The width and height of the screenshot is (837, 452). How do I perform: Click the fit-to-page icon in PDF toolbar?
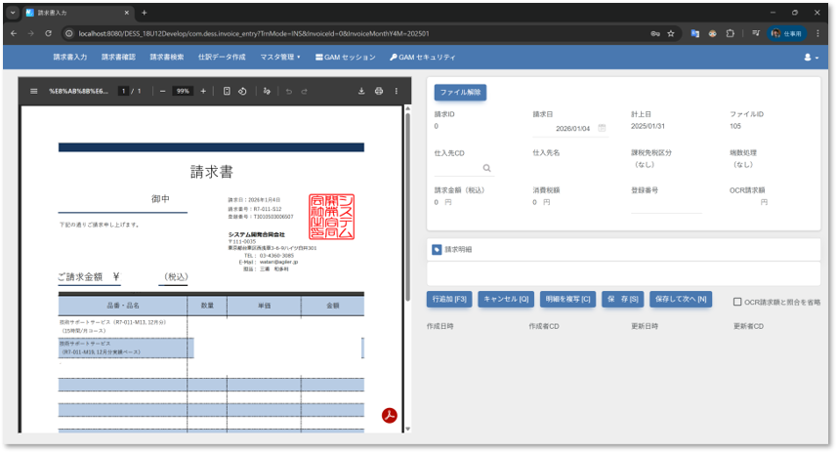point(227,91)
